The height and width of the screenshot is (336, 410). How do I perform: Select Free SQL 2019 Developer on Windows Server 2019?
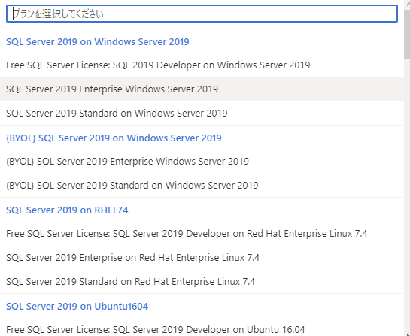tap(202, 65)
